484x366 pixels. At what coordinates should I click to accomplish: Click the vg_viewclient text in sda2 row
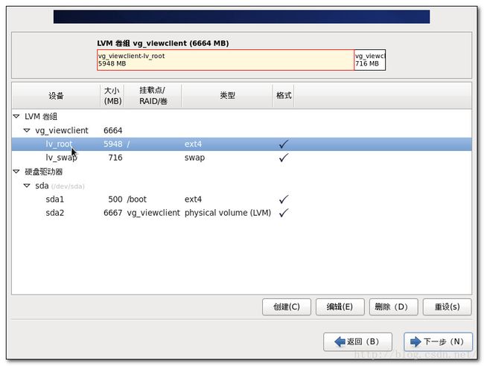pos(153,213)
